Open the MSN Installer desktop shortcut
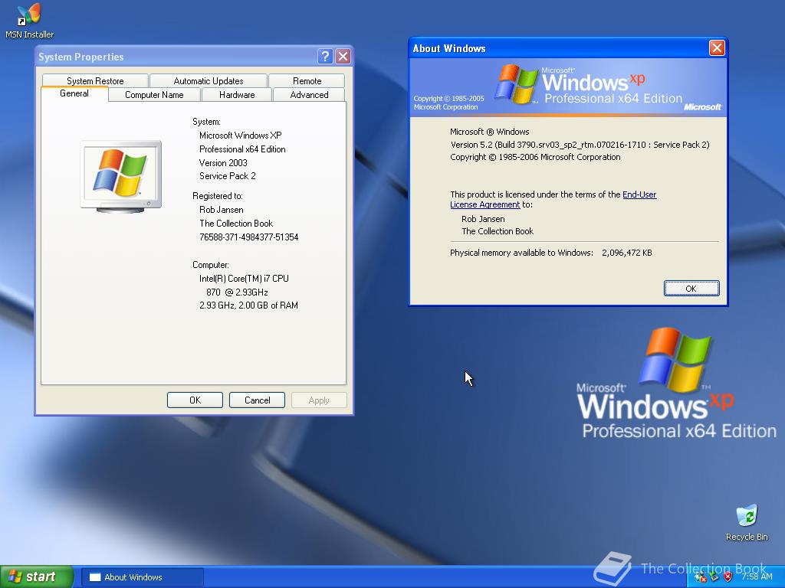This screenshot has width=785, height=588. point(29,21)
